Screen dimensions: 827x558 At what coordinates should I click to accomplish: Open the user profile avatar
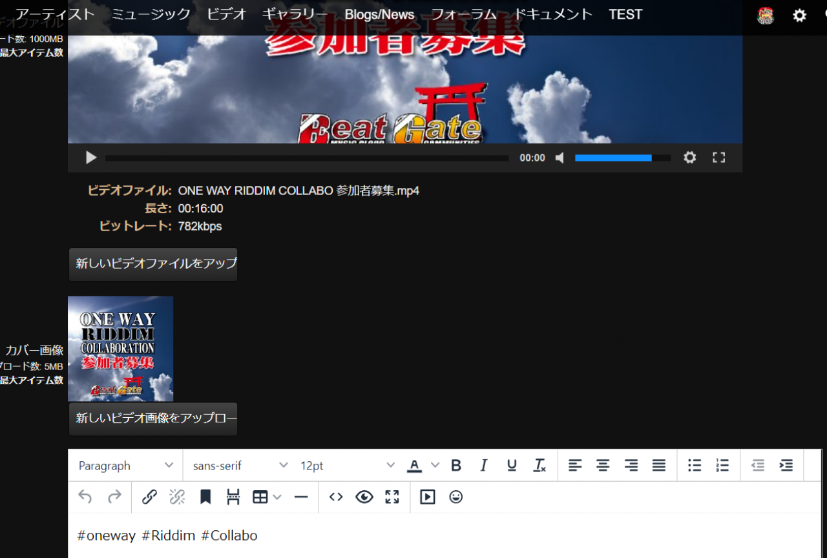766,15
